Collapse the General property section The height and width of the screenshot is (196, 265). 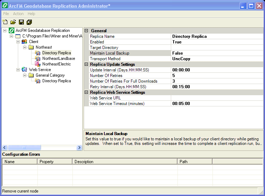[86, 31]
